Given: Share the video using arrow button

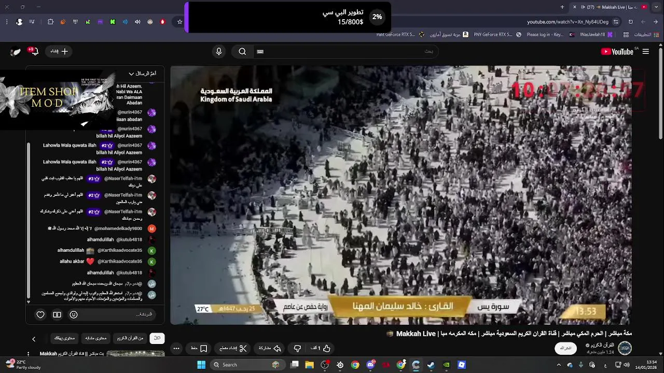Looking at the screenshot, I should (270, 348).
